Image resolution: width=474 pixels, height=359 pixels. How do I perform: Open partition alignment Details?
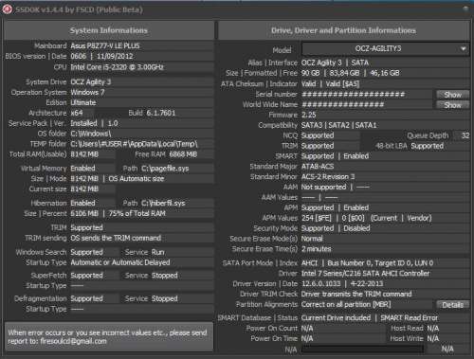[452, 305]
